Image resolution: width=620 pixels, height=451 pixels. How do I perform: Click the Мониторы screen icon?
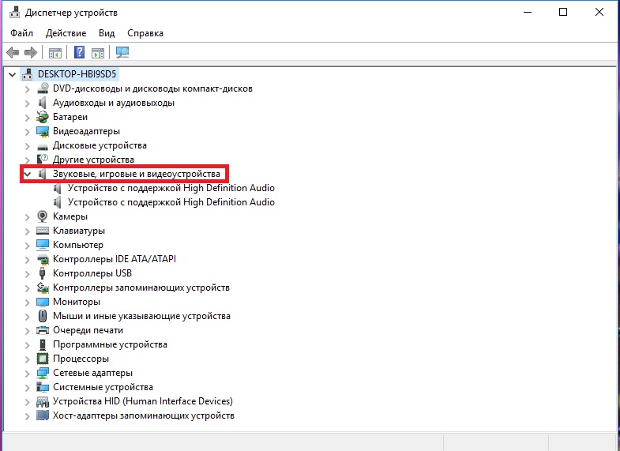(43, 302)
